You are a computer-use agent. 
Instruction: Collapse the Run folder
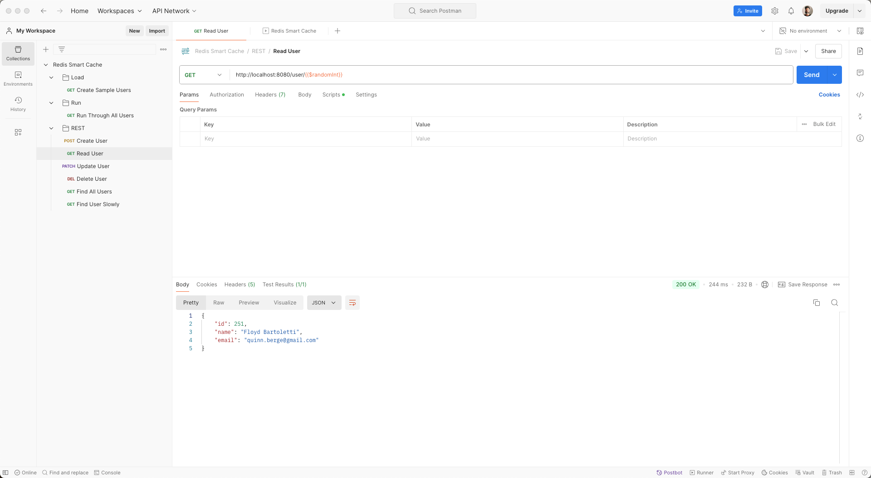(51, 103)
